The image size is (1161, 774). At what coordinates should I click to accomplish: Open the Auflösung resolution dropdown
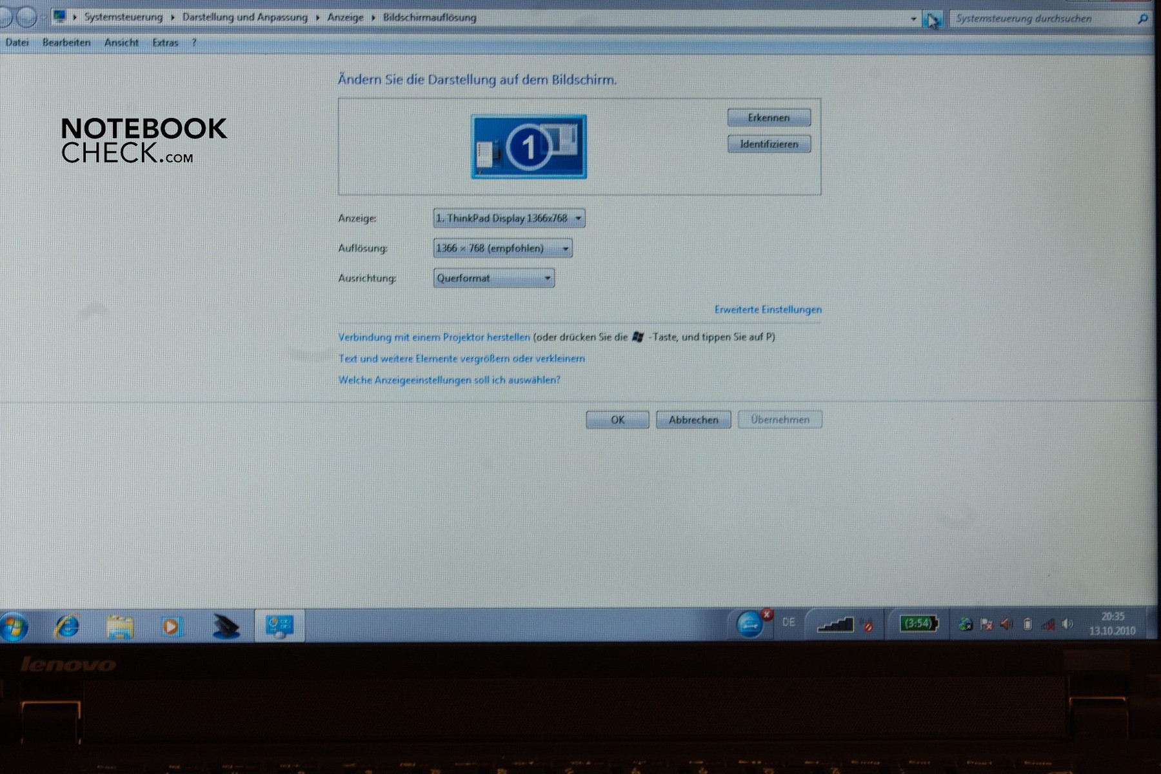502,248
